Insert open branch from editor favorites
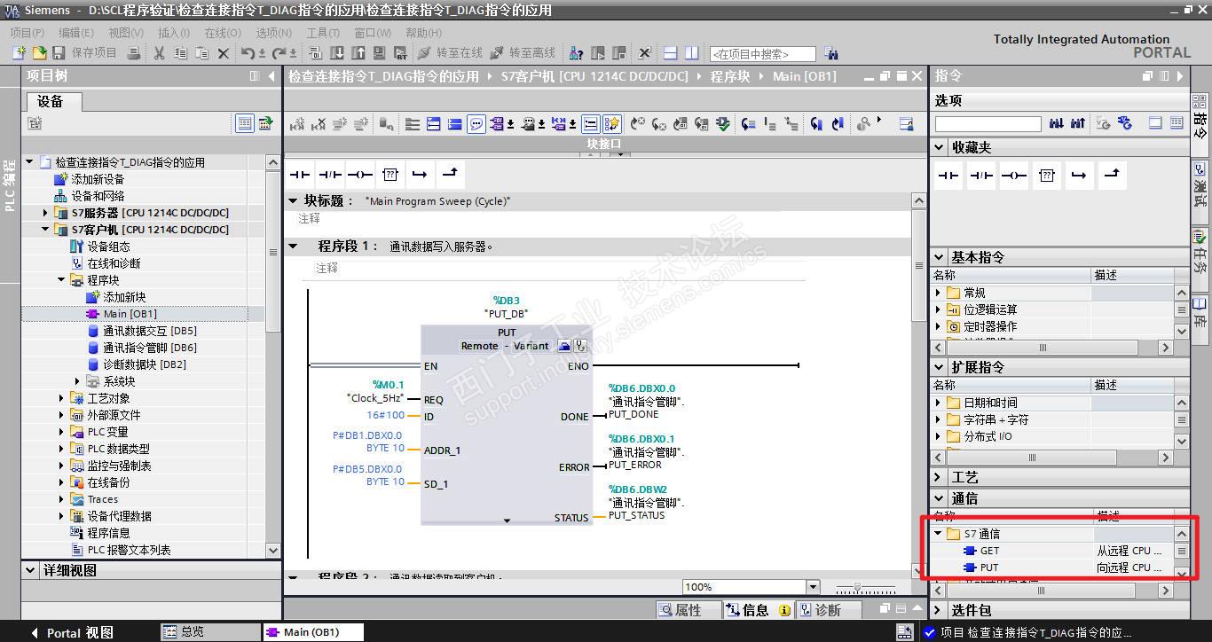This screenshot has height=642, width=1212. tap(420, 175)
